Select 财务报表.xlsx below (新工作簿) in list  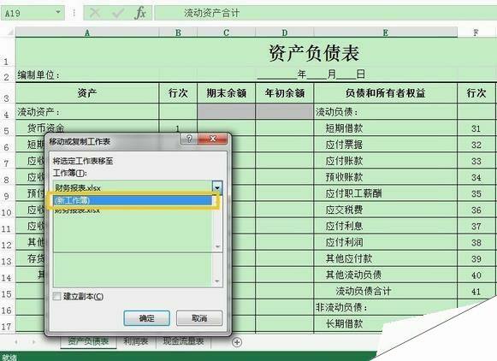(x=133, y=210)
